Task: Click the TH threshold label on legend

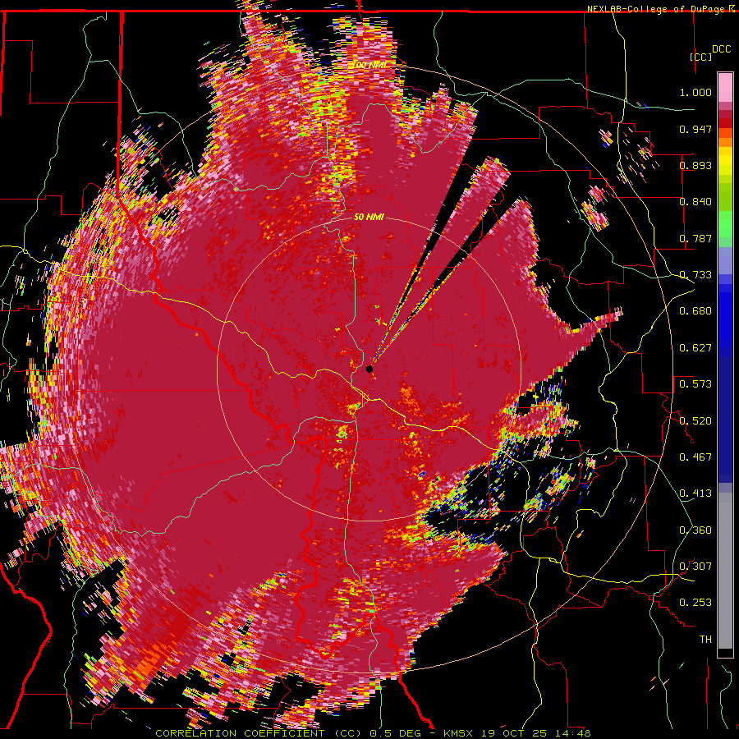Action: click(705, 640)
